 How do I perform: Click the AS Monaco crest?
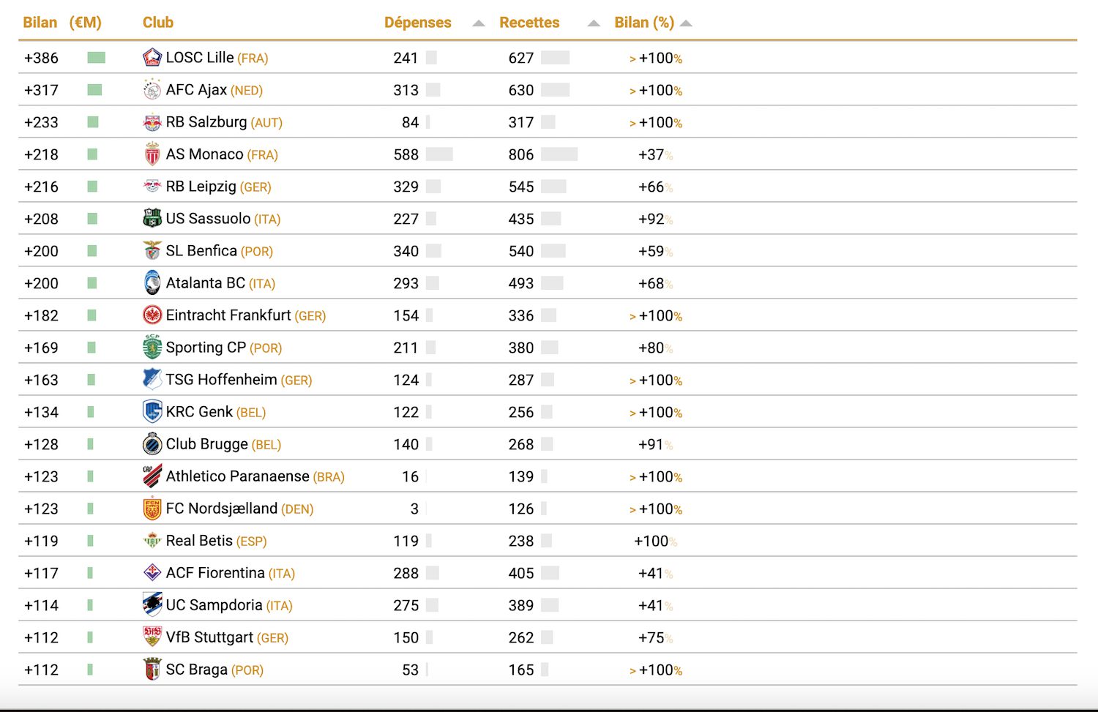(x=152, y=154)
